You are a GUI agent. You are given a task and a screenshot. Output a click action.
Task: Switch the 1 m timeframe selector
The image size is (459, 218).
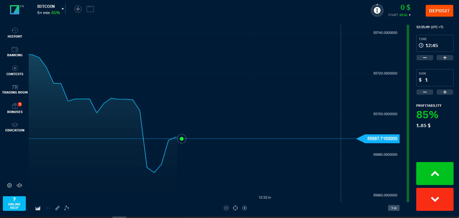coord(394,208)
